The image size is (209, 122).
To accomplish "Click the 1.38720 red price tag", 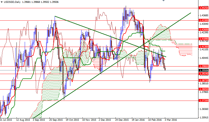I will pyautogui.click(x=204, y=80).
